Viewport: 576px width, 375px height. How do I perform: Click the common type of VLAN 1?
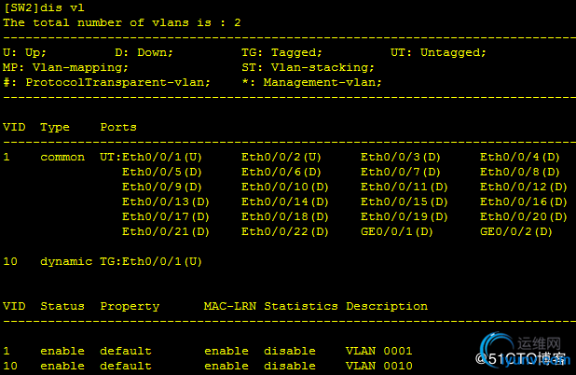[x=62, y=158]
